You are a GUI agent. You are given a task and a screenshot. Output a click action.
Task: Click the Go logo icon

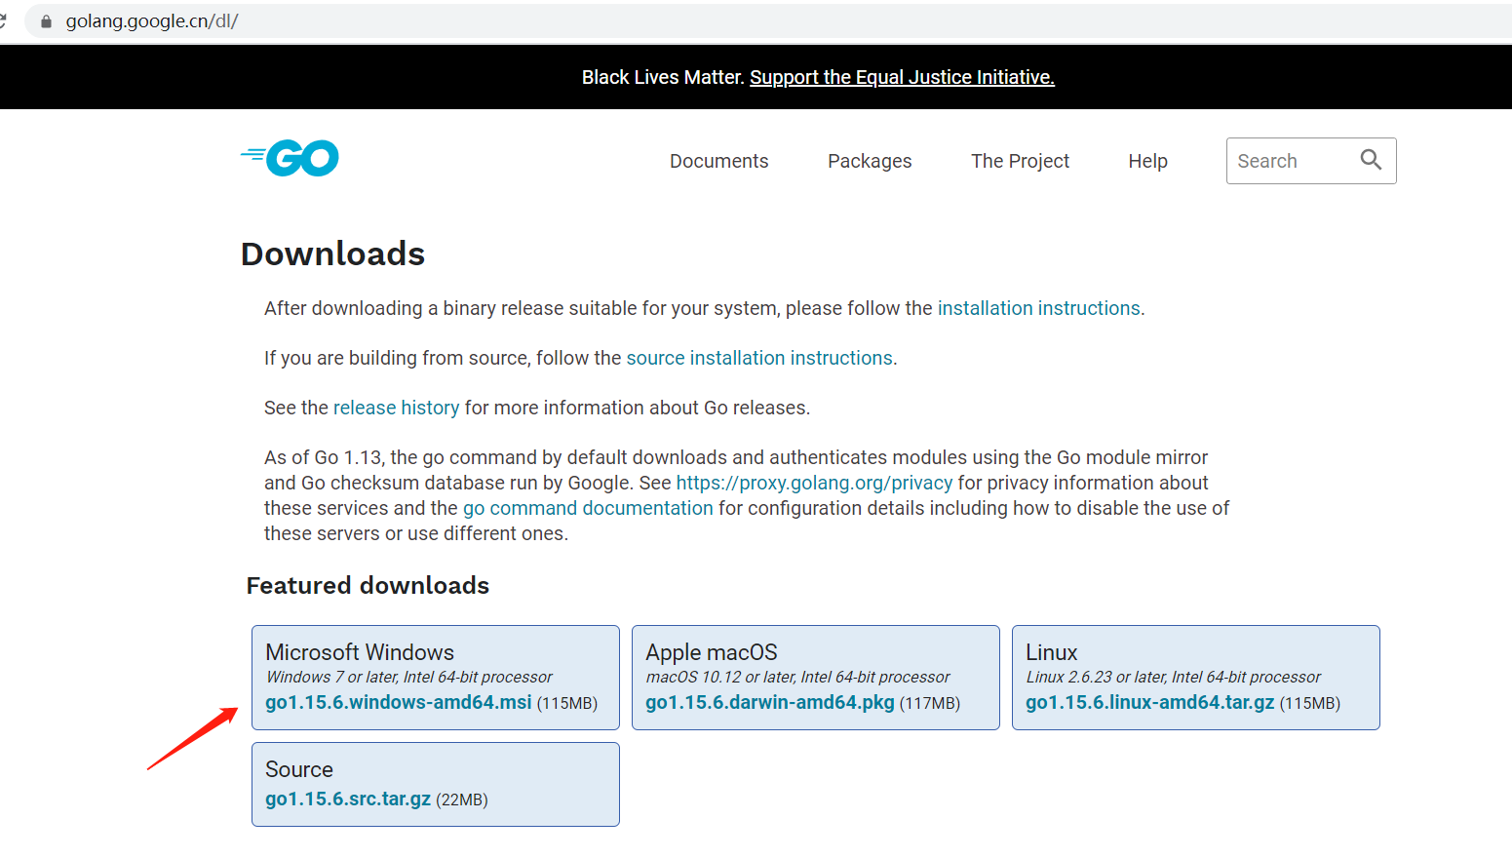(x=290, y=158)
